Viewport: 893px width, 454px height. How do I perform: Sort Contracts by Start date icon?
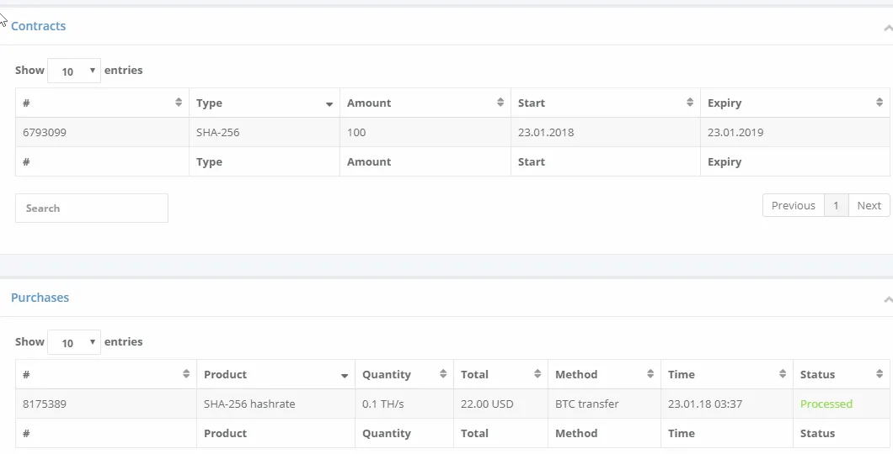[690, 103]
